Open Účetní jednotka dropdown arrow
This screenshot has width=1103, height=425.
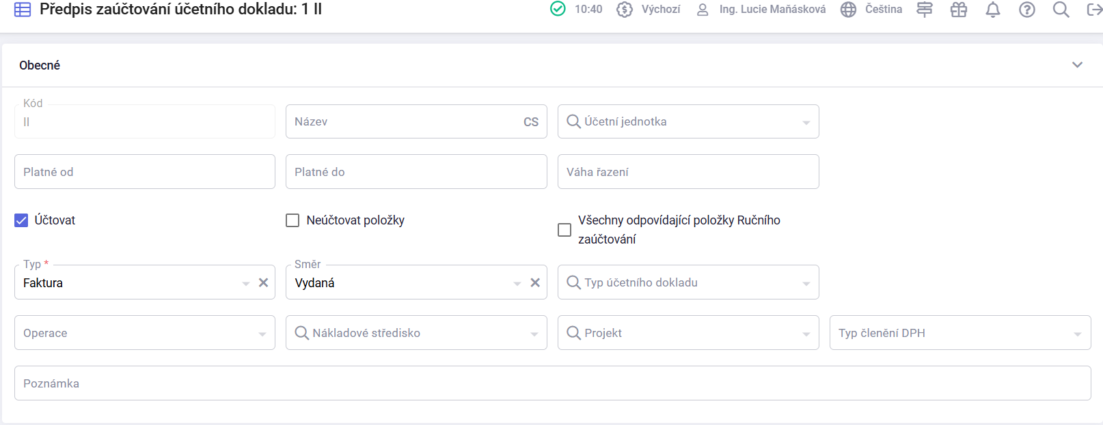pyautogui.click(x=806, y=123)
